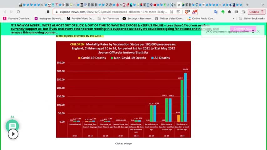Open a new tab with plus button
267x150 pixels.
pyautogui.click(x=247, y=5)
